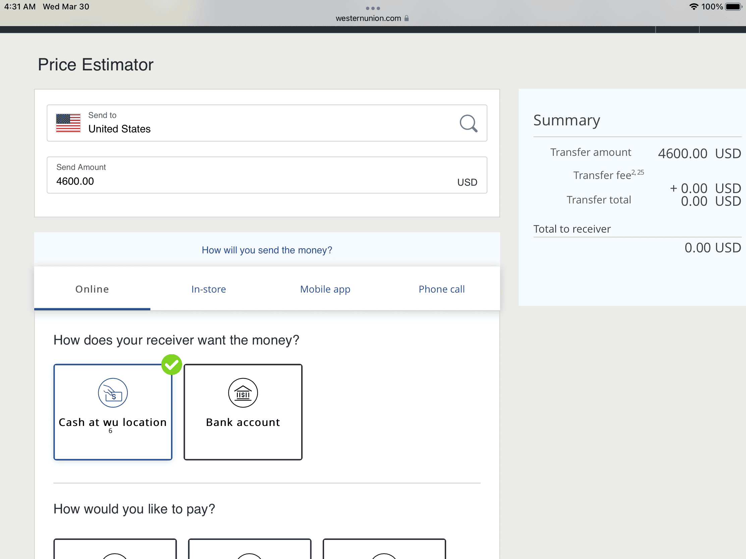Switch to the Phone call tab

coord(441,289)
